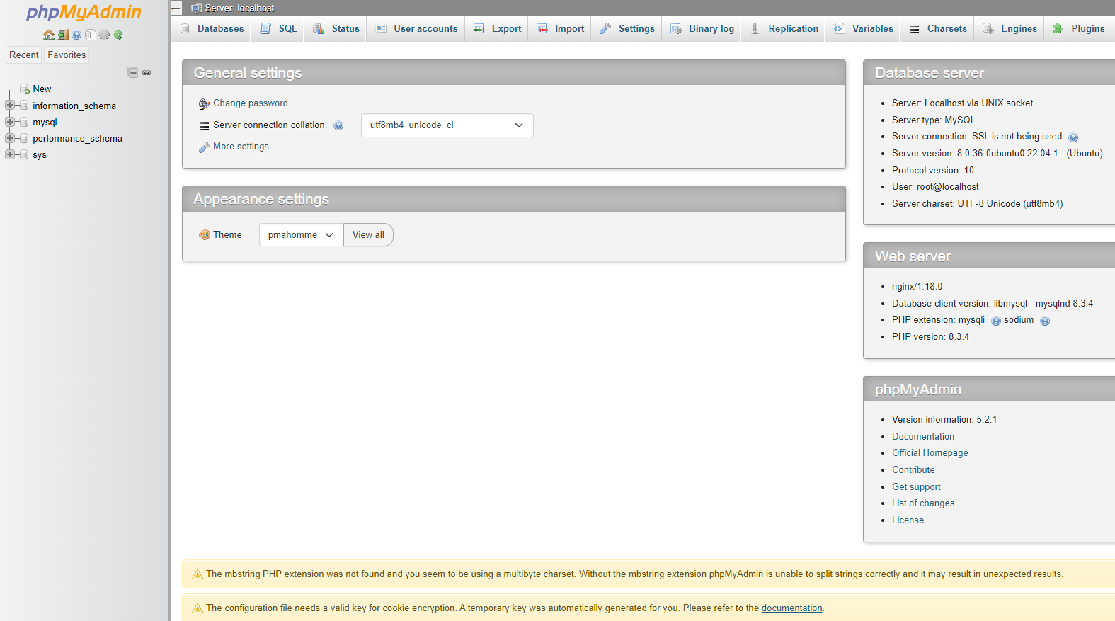Open the Official Homepage link

point(930,453)
